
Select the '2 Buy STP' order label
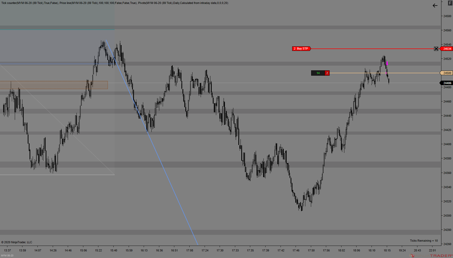click(x=301, y=48)
